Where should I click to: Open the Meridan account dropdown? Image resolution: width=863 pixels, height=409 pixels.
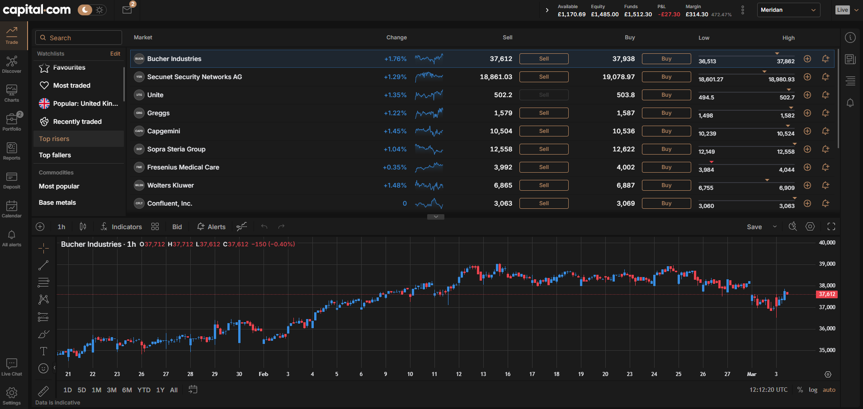788,9
